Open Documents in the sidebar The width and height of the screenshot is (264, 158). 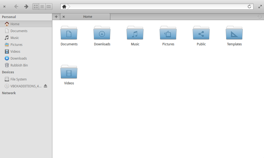[26, 31]
